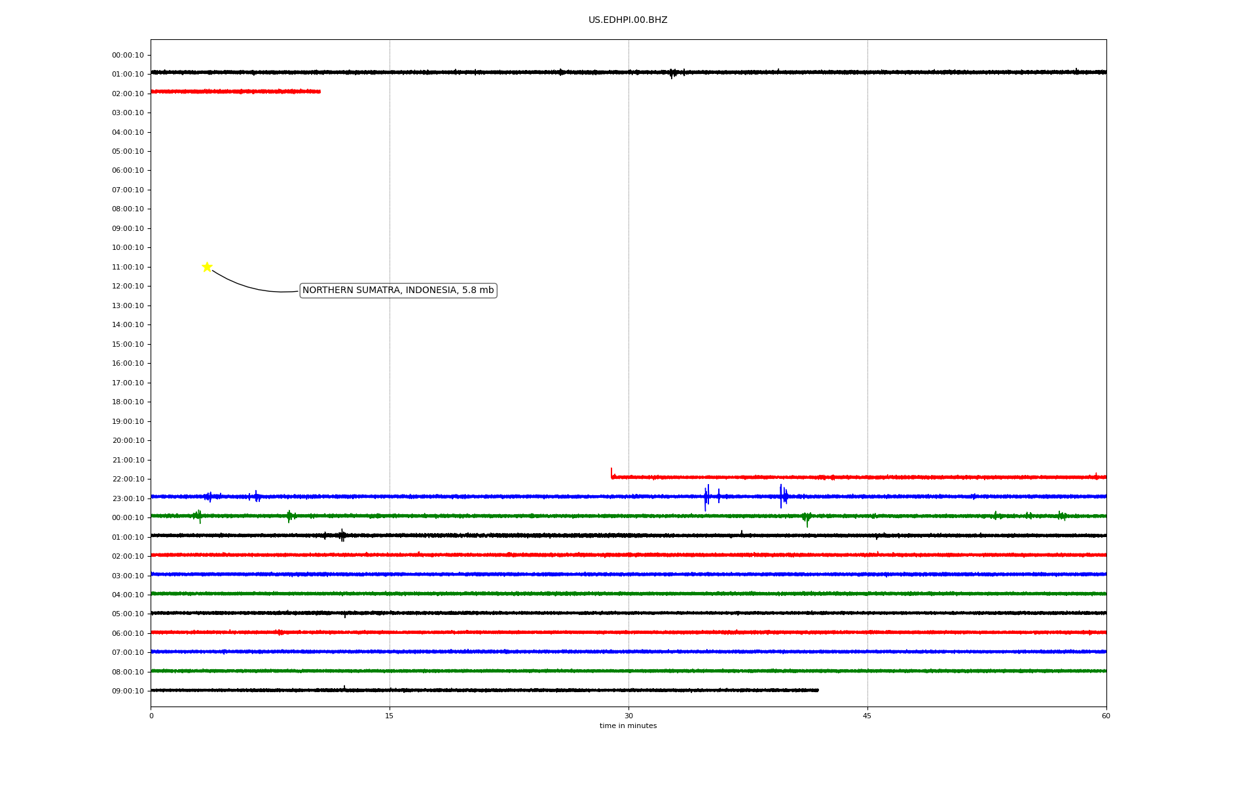Viewport: 1257px width, 785px height.
Task: Click the x-axis tick label 15
Action: [x=390, y=716]
